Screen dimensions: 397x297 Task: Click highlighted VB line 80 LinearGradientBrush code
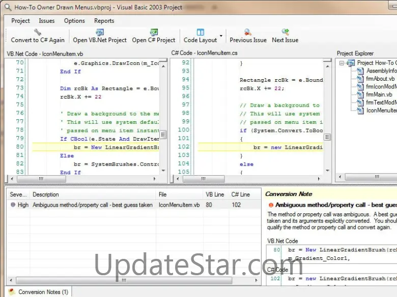tap(116, 147)
